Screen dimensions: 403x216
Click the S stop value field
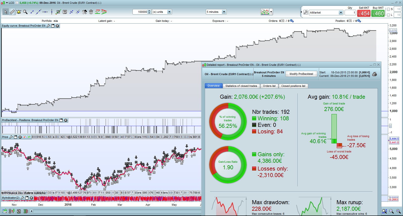coord(397,9)
